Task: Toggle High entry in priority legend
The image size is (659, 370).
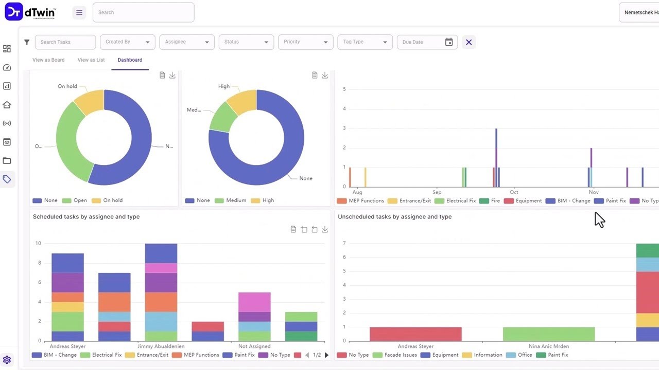Action: (x=263, y=200)
